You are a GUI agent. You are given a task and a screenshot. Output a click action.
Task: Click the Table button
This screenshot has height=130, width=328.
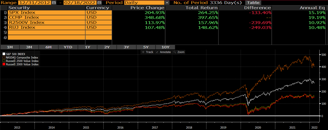[x=253, y=3]
